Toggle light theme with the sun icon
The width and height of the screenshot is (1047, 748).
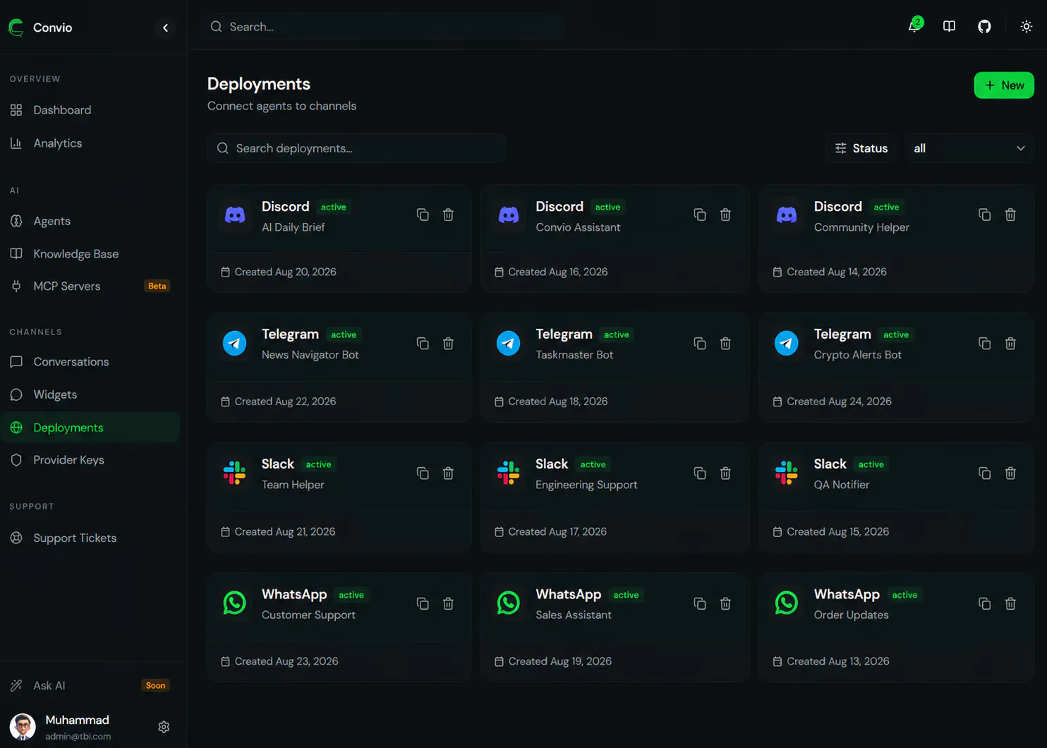(x=1027, y=26)
